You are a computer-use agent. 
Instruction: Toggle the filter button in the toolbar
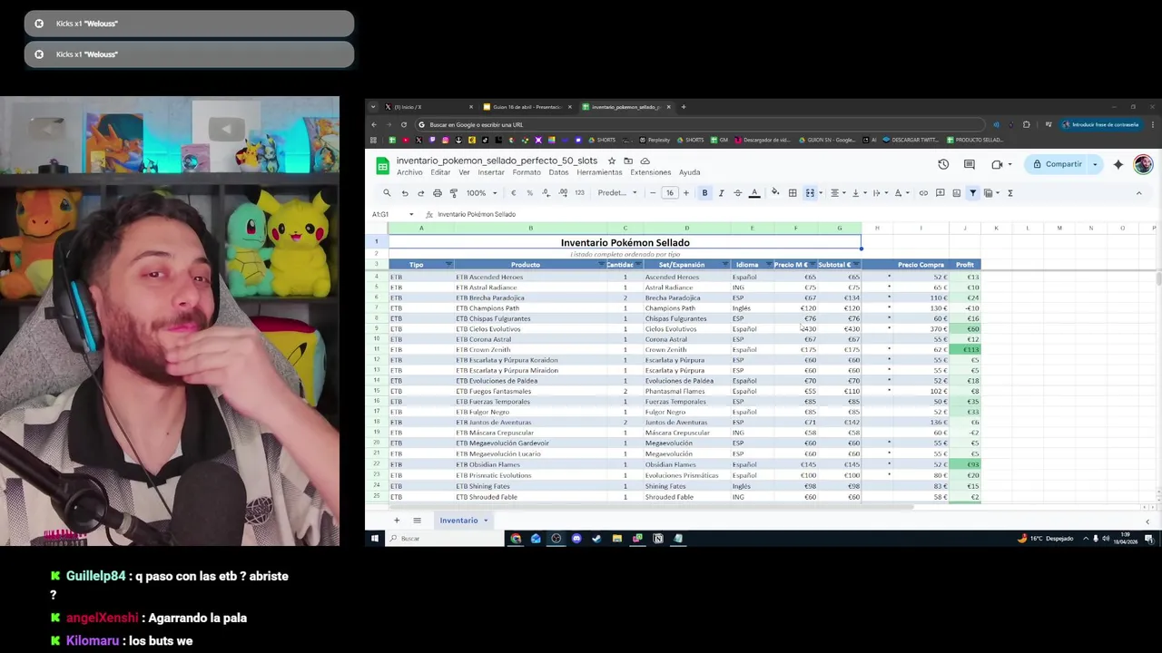click(x=972, y=193)
